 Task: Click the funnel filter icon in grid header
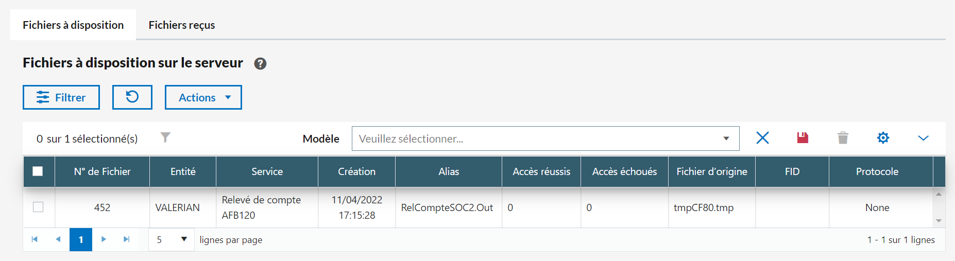[165, 137]
